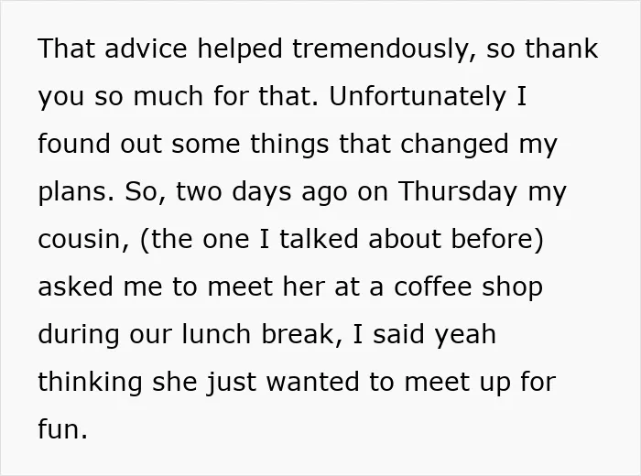Click the word "during" before "our lunch"
Viewport: 641px width, 476px height.
click(79, 333)
